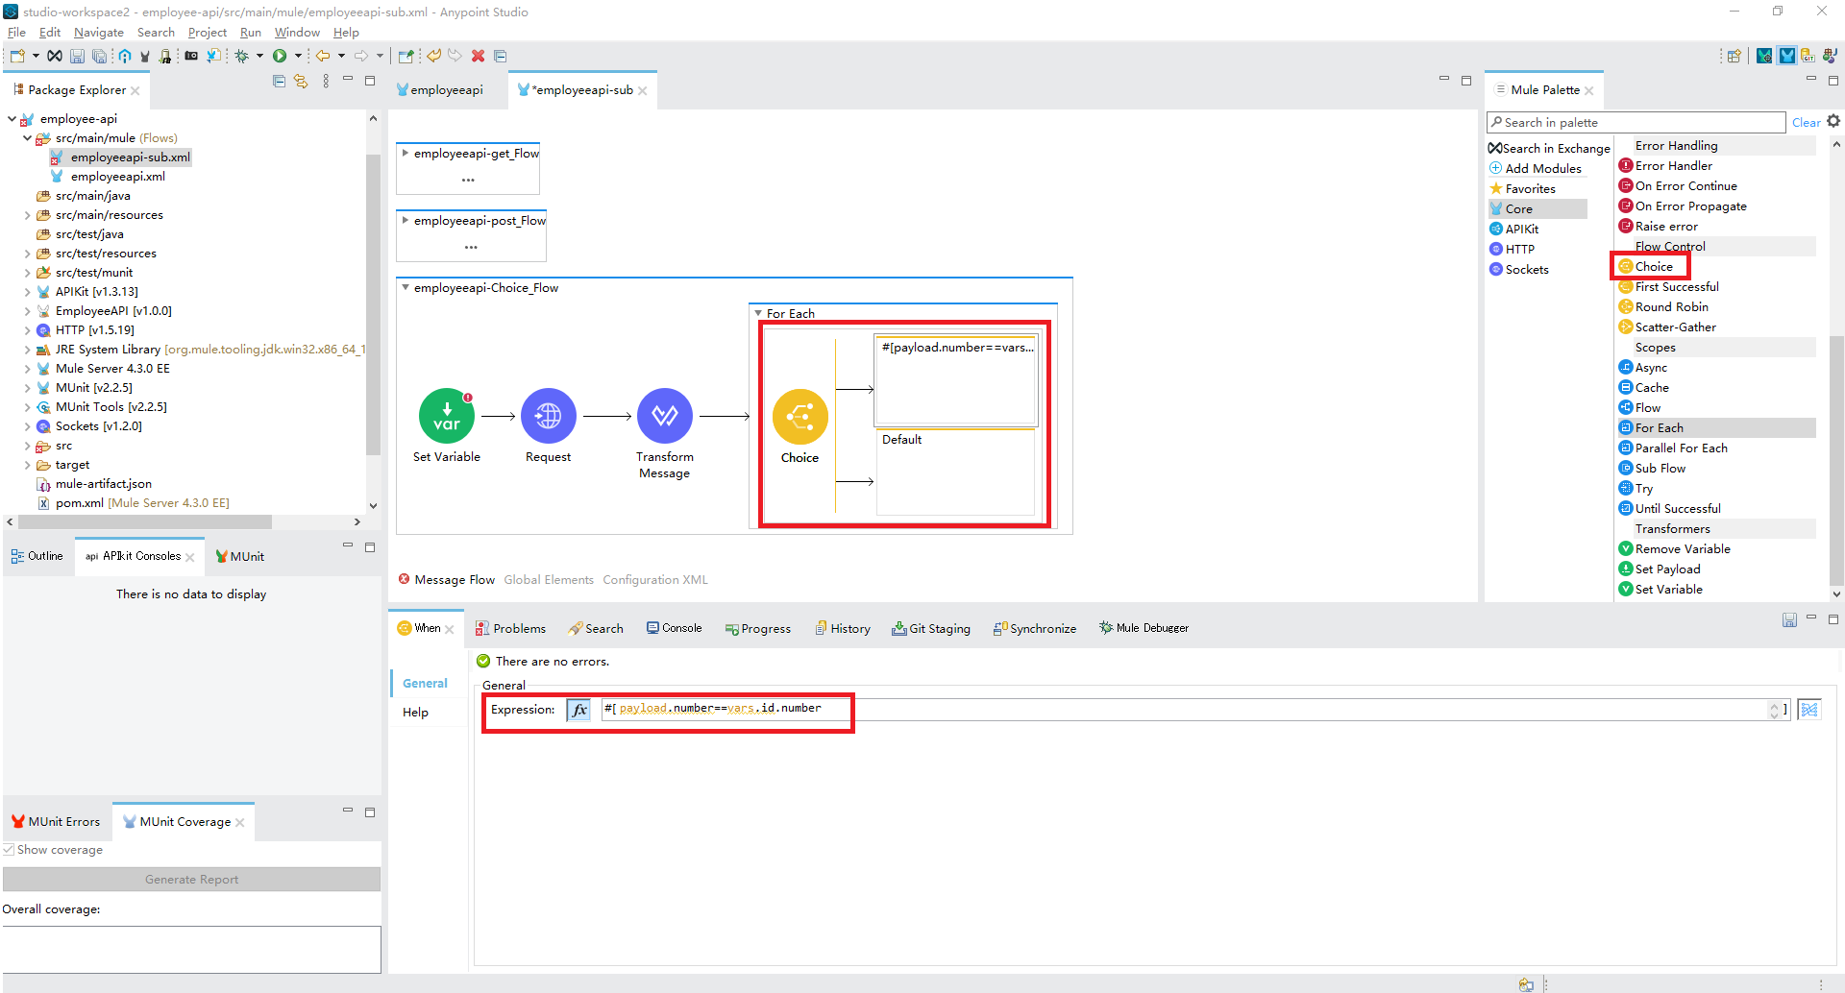Viewport: 1845px width, 993px height.
Task: Click Add Modules in the palette
Action: click(1536, 169)
